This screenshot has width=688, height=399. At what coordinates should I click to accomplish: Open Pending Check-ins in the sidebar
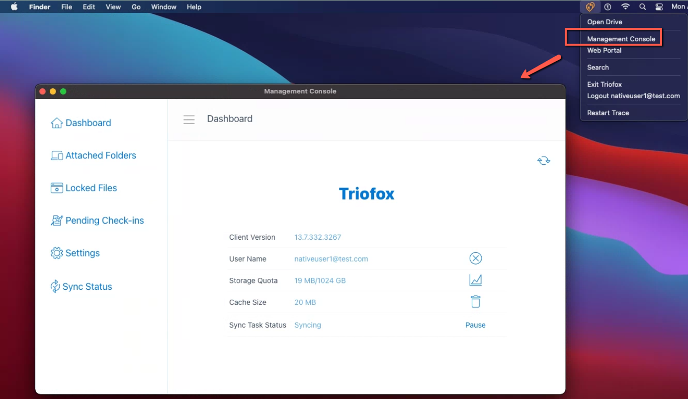tap(97, 220)
